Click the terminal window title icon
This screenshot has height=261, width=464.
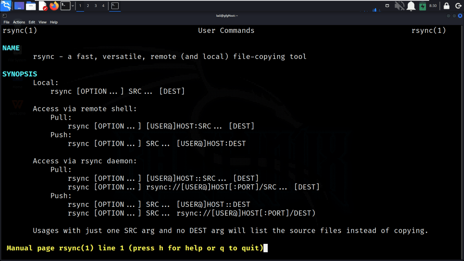click(x=5, y=16)
